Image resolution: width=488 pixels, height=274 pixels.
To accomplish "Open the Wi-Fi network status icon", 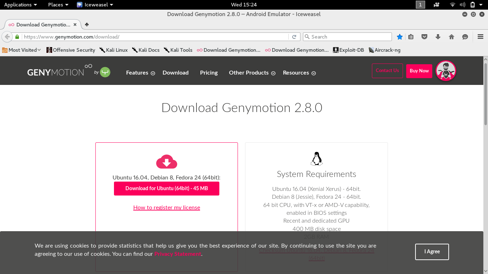I will pos(453,5).
